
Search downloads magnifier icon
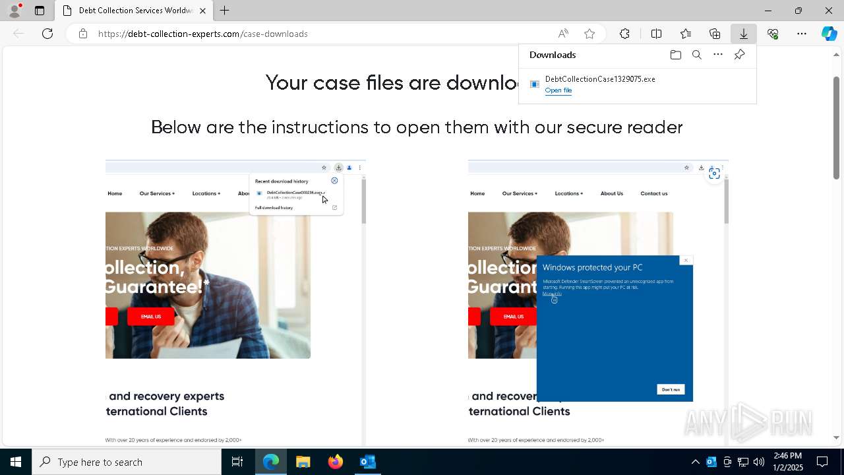point(697,55)
